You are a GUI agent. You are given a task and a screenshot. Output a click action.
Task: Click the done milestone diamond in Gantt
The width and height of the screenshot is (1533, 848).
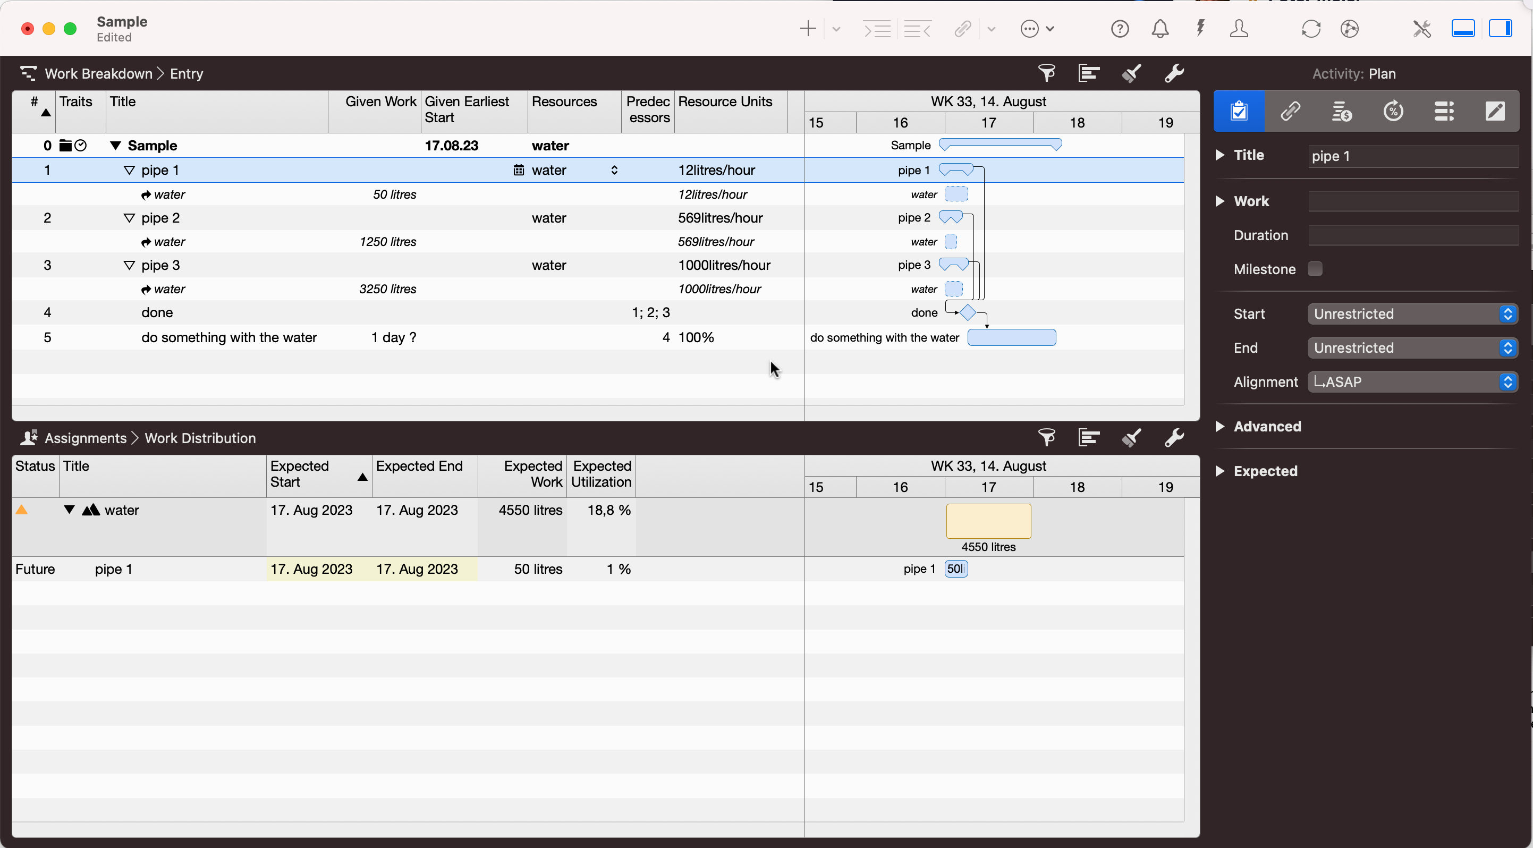point(967,312)
